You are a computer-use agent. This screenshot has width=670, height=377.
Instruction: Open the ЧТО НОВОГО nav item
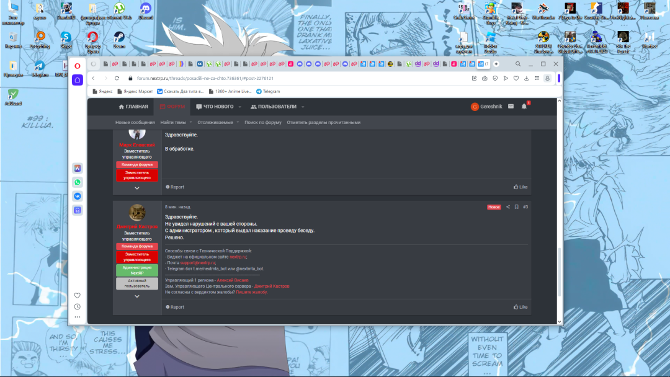point(215,107)
